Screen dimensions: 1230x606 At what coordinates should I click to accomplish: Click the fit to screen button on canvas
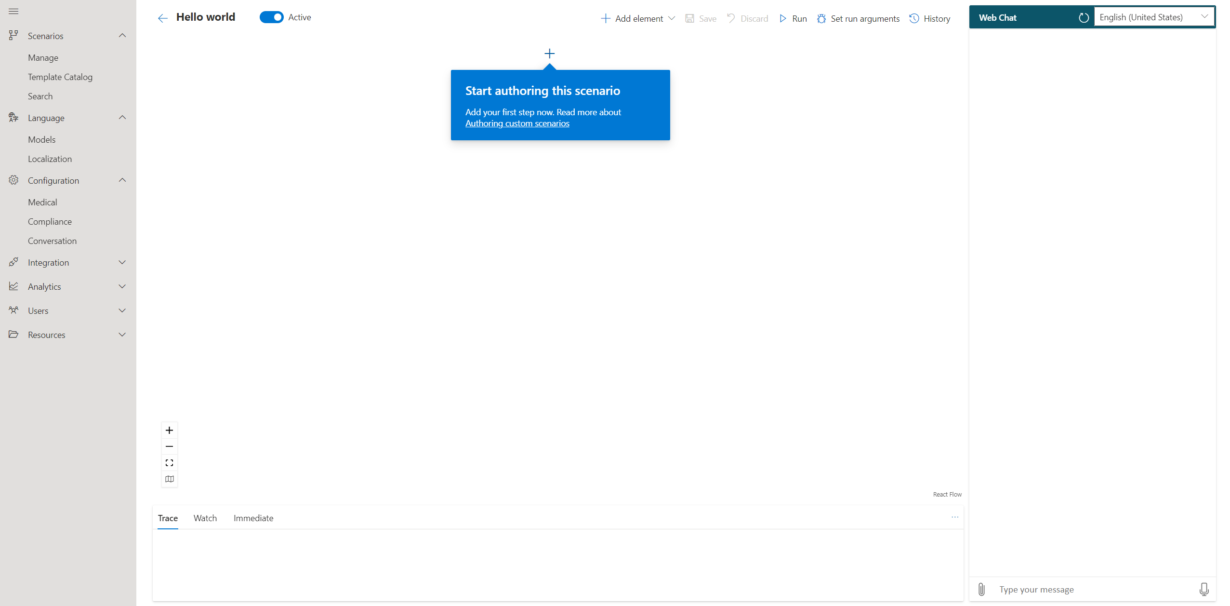pos(169,461)
